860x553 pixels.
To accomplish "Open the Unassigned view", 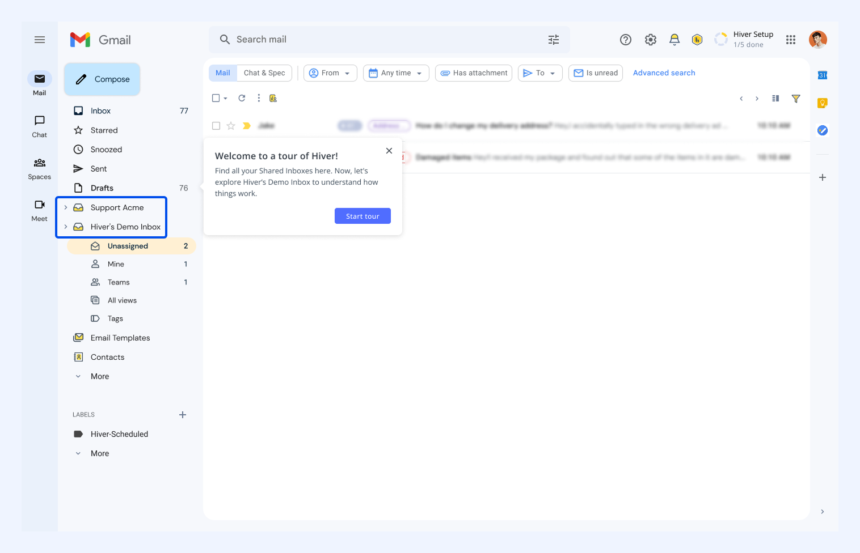I will click(x=132, y=246).
